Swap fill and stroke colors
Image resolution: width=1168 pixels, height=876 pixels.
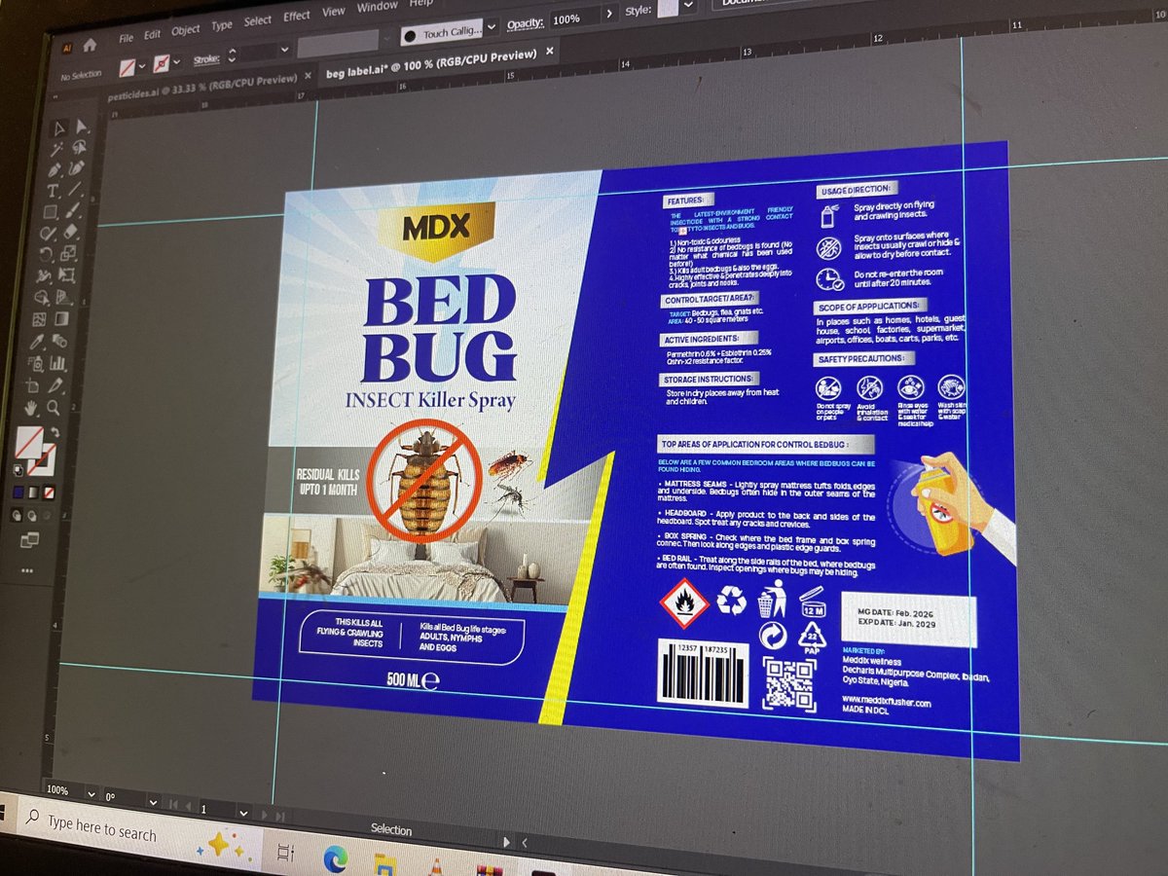click(x=55, y=432)
